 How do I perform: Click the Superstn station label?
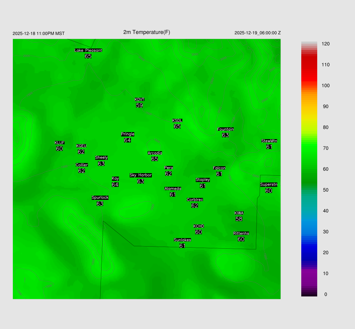[269, 185]
